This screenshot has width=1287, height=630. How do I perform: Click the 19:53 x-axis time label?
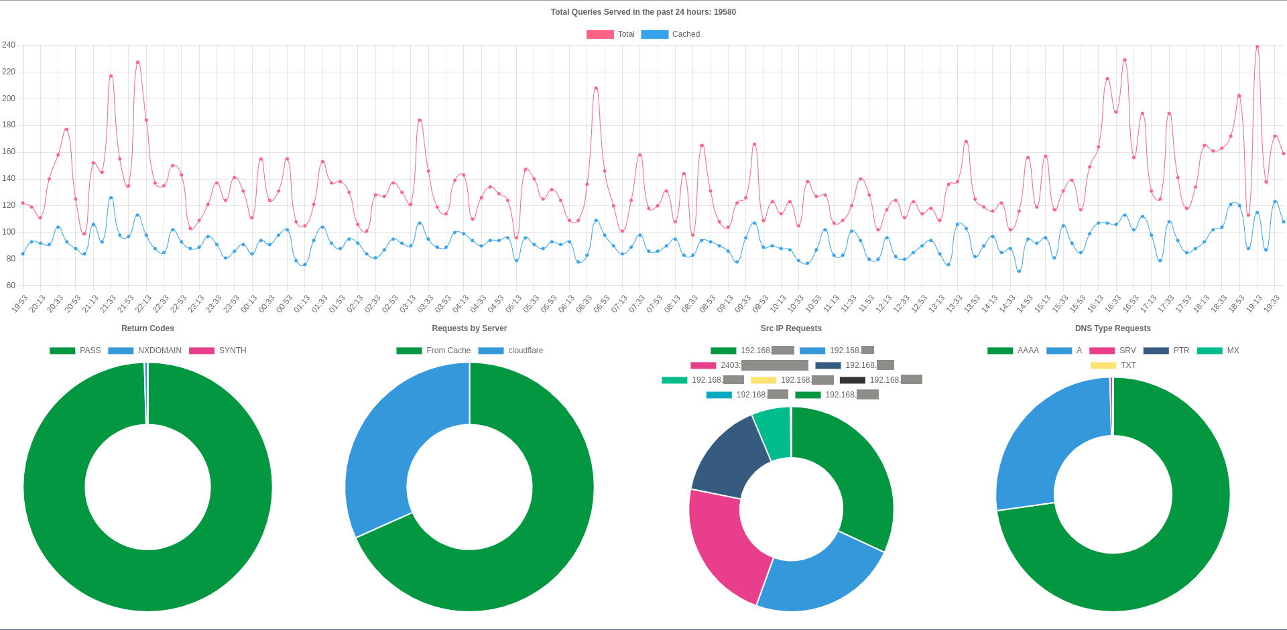point(20,304)
